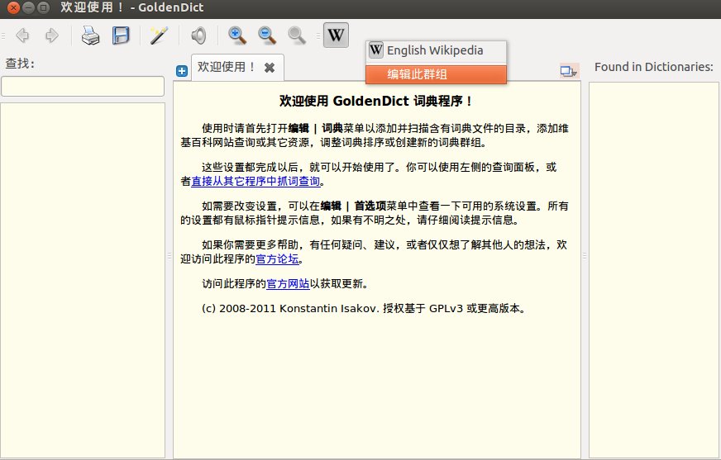
Task: Close the 欢迎使用！ tab
Action: click(x=270, y=68)
